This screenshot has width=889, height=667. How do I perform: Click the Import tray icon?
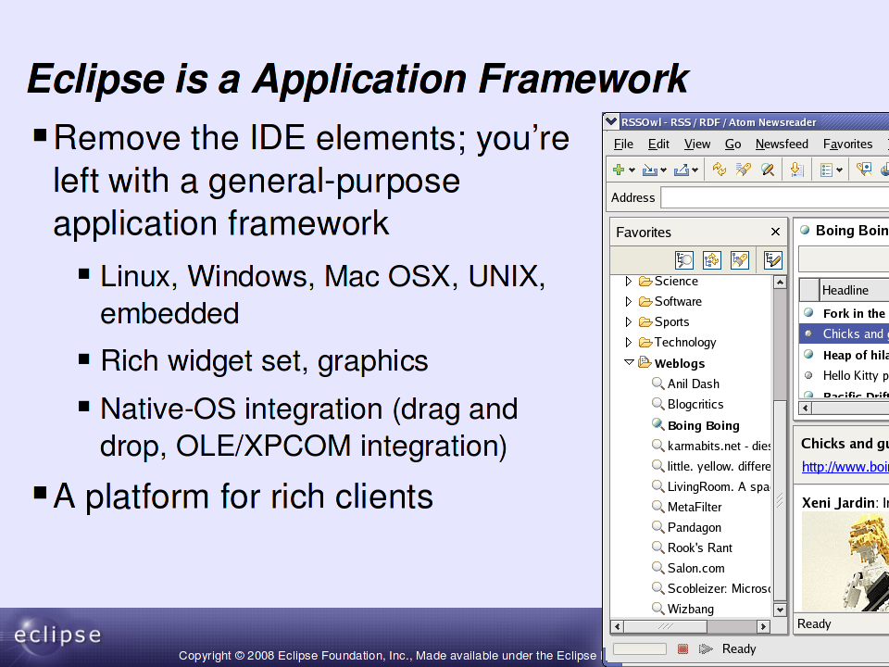point(650,170)
